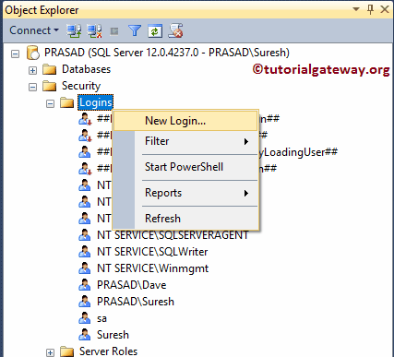
Task: Collapse the Security folder node
Action: coord(32,87)
